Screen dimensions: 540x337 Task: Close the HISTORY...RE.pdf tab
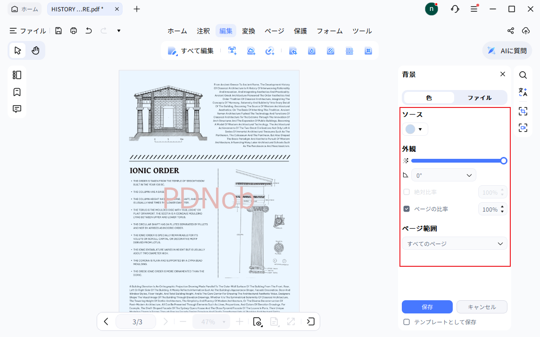coord(117,9)
